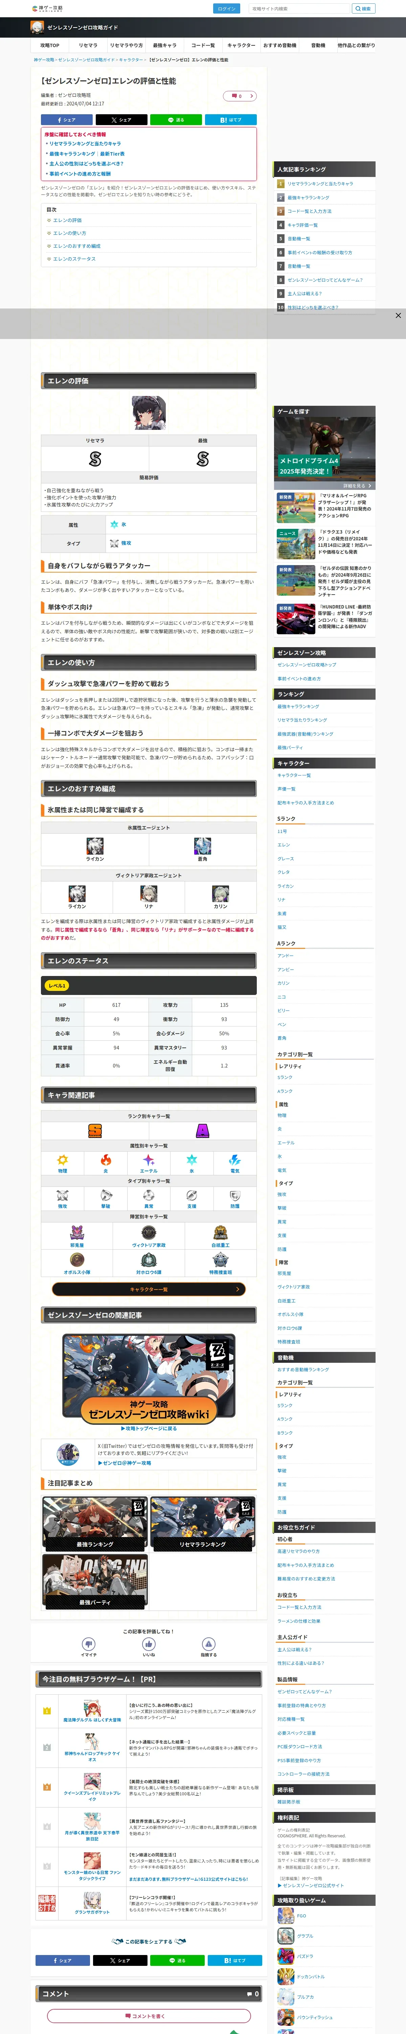Select the エーテル attribute icon
Viewport: 406px width, 2034px height.
coord(148,1160)
